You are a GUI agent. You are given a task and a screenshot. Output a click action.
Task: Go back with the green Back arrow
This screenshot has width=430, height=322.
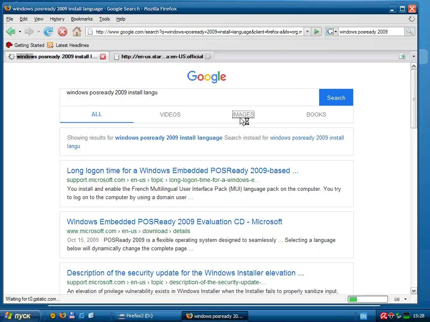11,32
